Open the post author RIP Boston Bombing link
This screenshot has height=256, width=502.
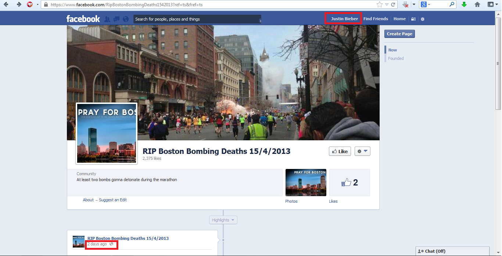[x=128, y=238]
